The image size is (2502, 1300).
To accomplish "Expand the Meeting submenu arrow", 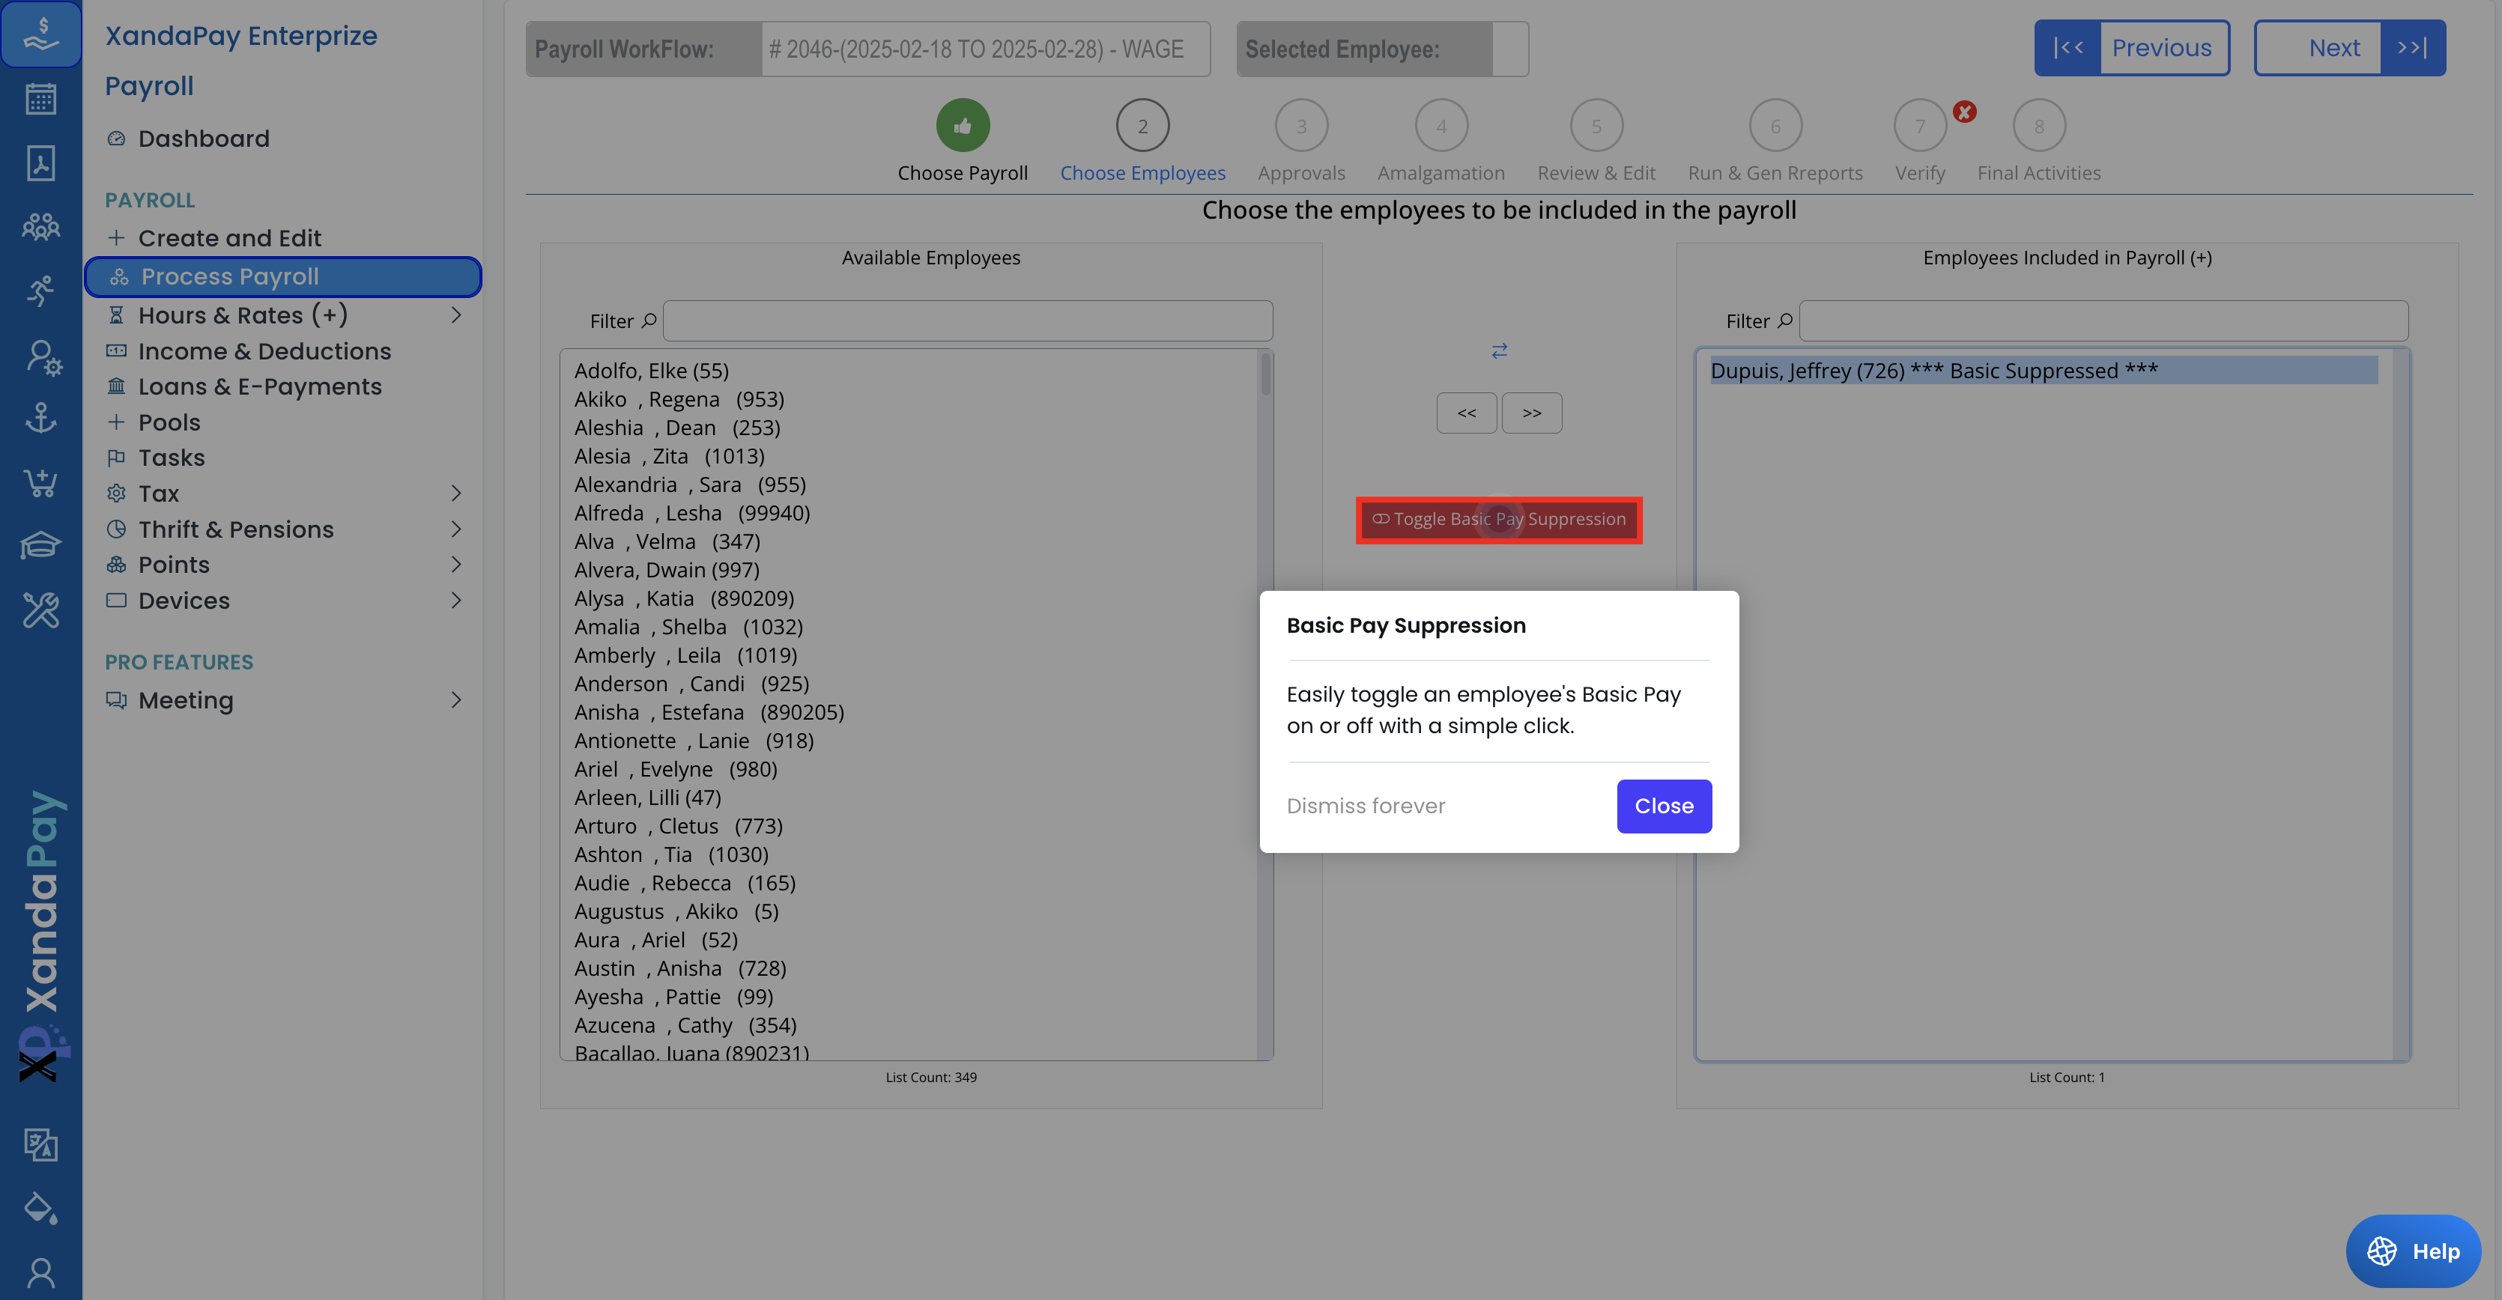I will pos(455,700).
